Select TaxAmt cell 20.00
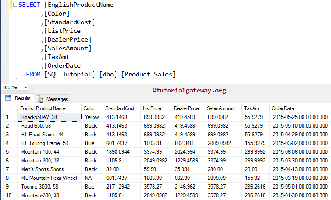Image resolution: width=331 pixels, height=200 pixels. click(x=255, y=169)
